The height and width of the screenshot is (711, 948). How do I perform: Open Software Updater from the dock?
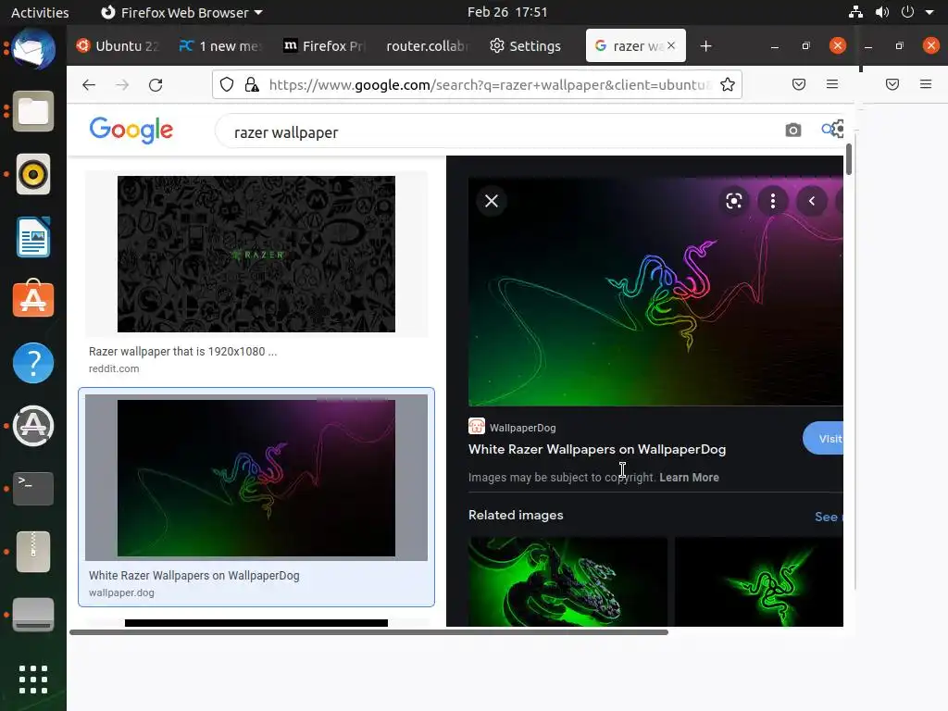(x=33, y=426)
